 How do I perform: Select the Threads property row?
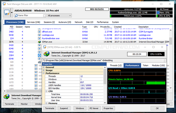[74, 76]
